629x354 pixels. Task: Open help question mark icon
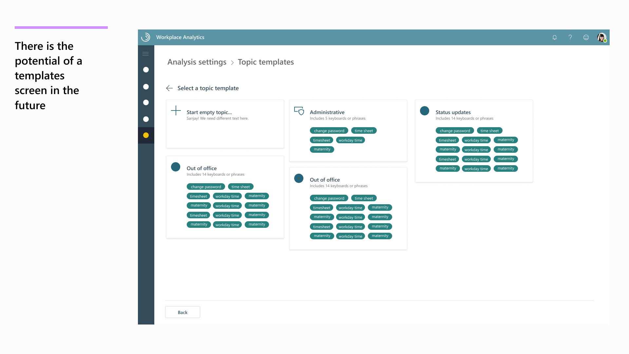[570, 37]
